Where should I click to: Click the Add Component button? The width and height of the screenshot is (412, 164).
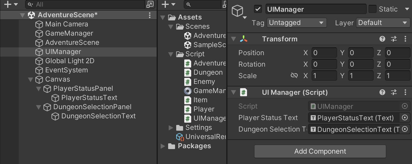pyautogui.click(x=320, y=151)
